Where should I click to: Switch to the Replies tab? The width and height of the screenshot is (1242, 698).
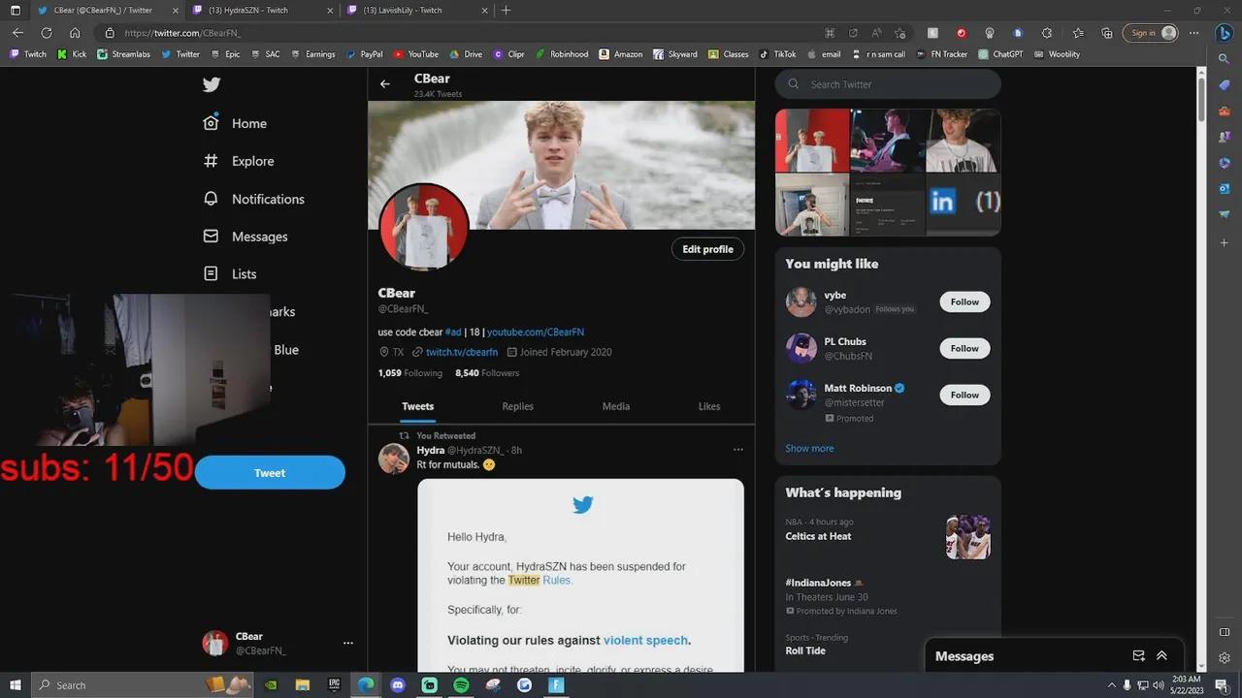pyautogui.click(x=517, y=406)
